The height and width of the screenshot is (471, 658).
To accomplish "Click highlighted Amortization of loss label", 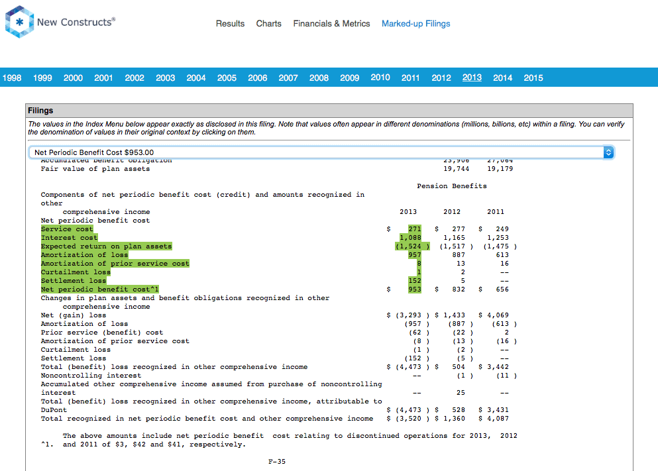I will pyautogui.click(x=84, y=255).
